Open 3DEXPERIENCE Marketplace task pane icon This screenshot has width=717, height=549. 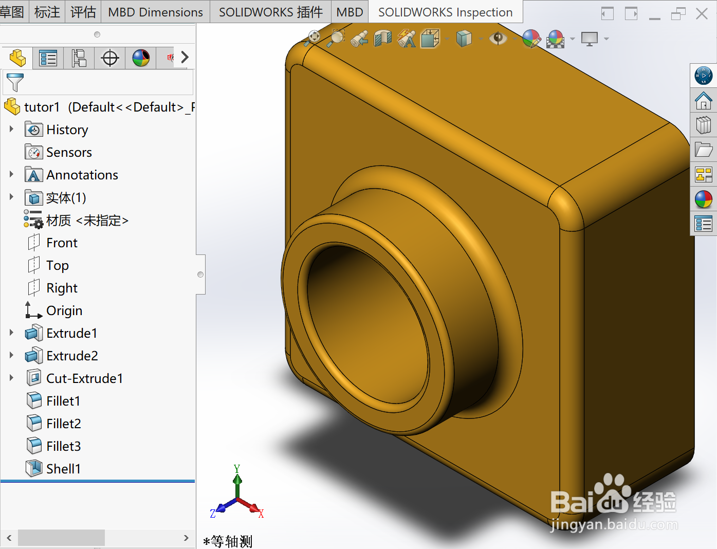[703, 76]
